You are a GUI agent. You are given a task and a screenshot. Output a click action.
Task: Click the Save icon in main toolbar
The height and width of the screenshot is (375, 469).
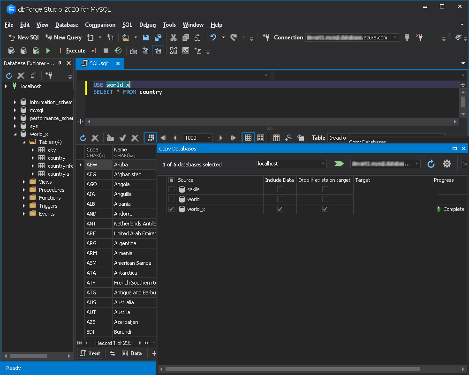pyautogui.click(x=146, y=37)
